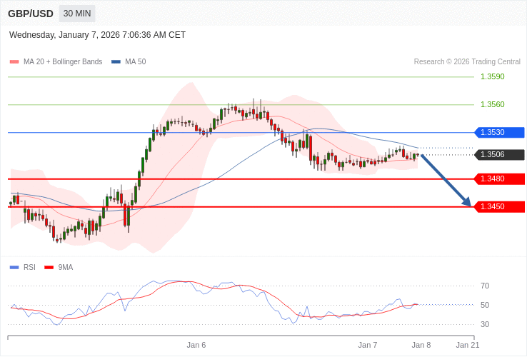
Task: Click the red 1.3480 support price tag
Action: 499,178
